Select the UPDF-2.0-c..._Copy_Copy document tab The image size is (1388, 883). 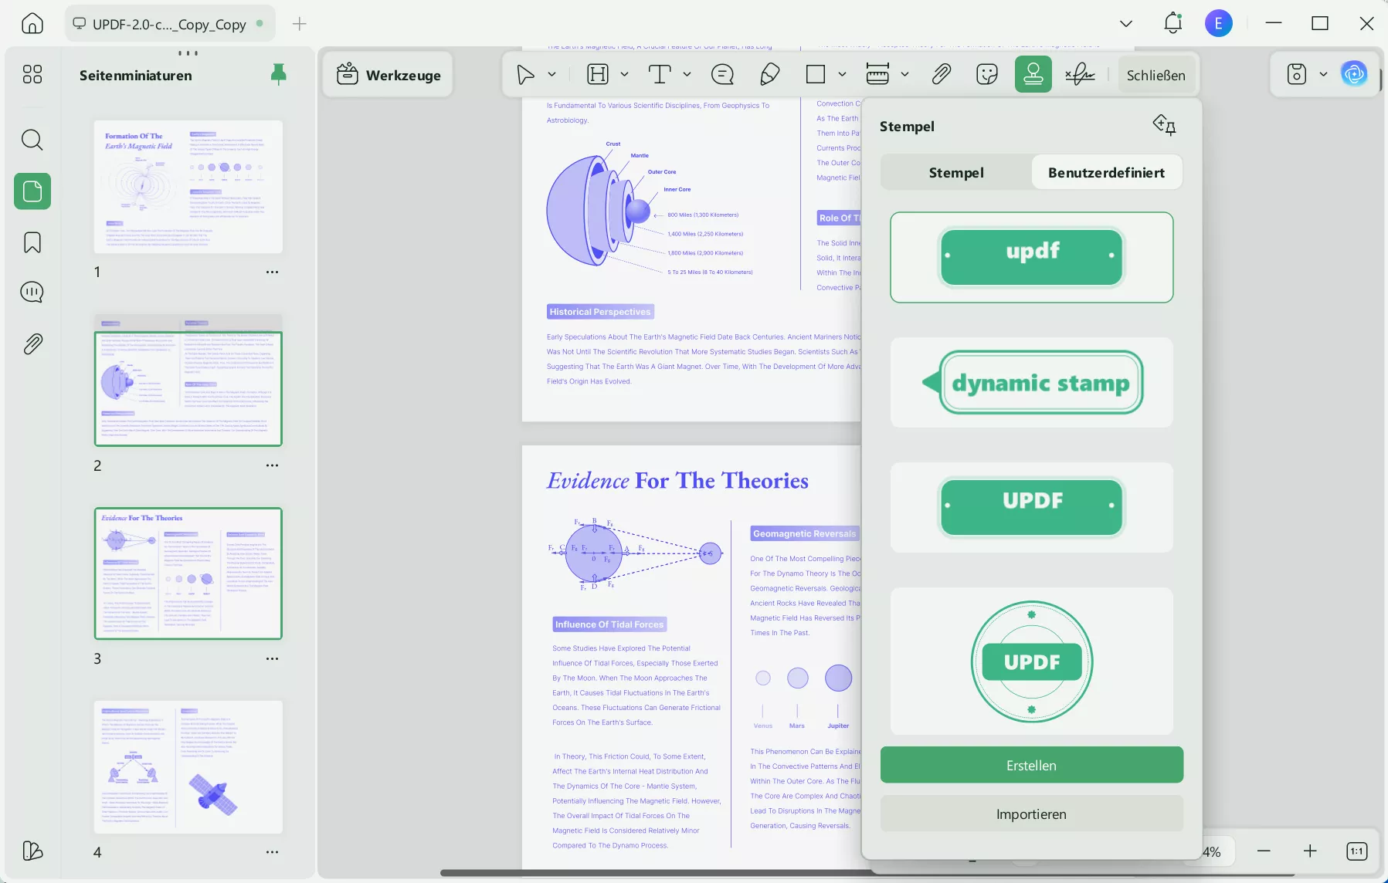(x=168, y=24)
